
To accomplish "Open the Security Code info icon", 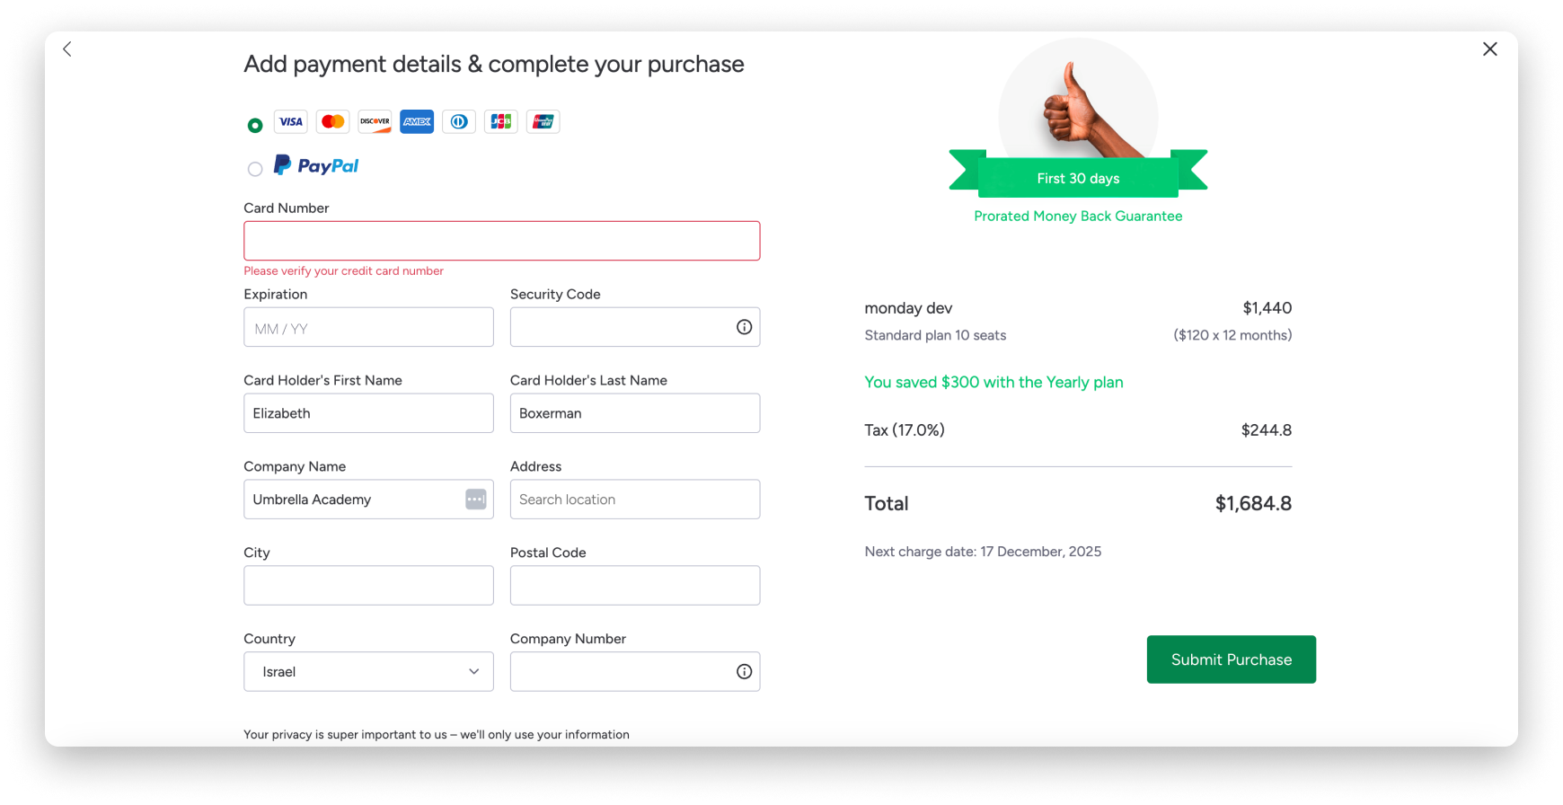I will click(744, 327).
